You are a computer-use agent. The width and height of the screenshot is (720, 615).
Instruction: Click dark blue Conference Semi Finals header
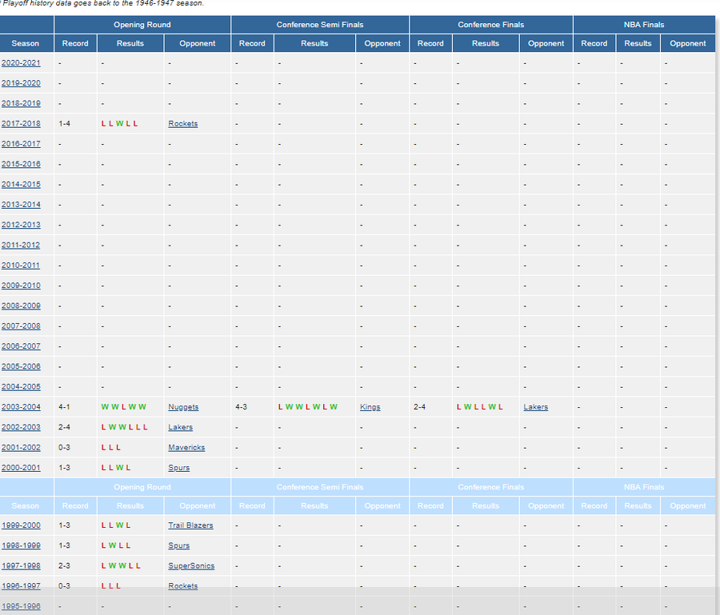(320, 25)
